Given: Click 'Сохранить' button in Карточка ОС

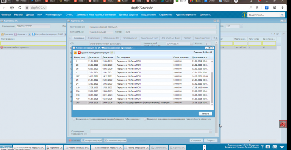Looking at the screenshot, I should tap(196, 141).
